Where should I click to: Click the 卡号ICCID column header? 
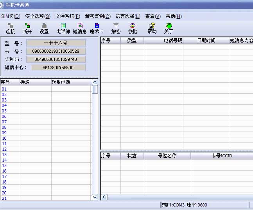pyautogui.click(x=222, y=156)
